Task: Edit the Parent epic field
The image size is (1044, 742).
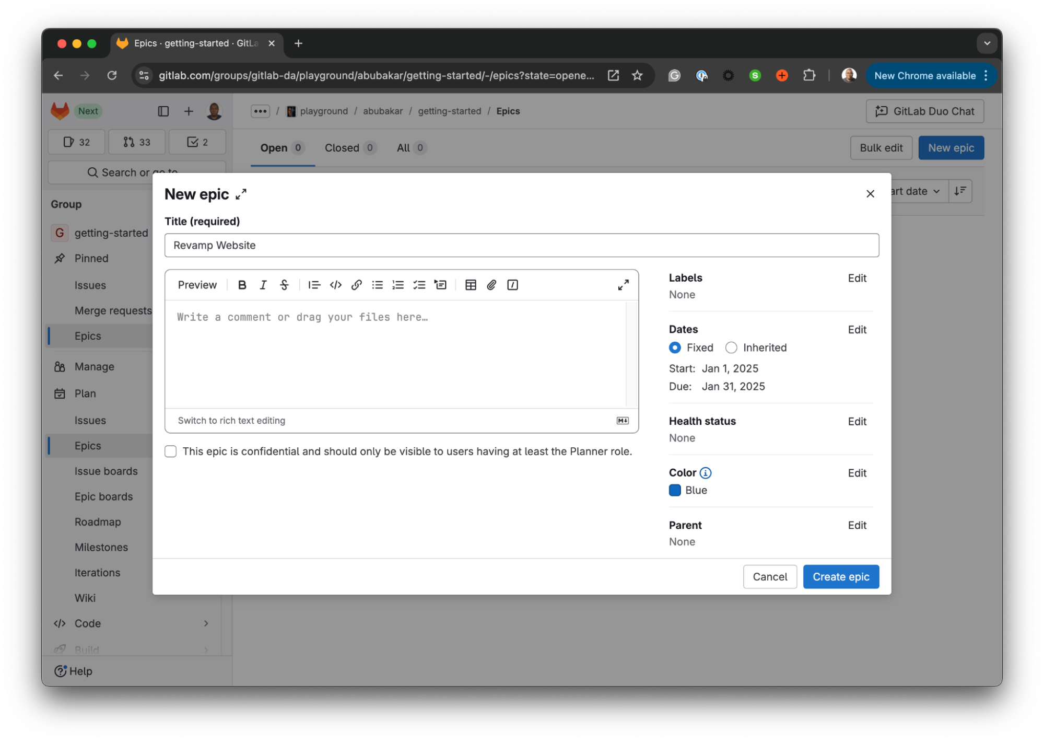Action: pos(856,525)
